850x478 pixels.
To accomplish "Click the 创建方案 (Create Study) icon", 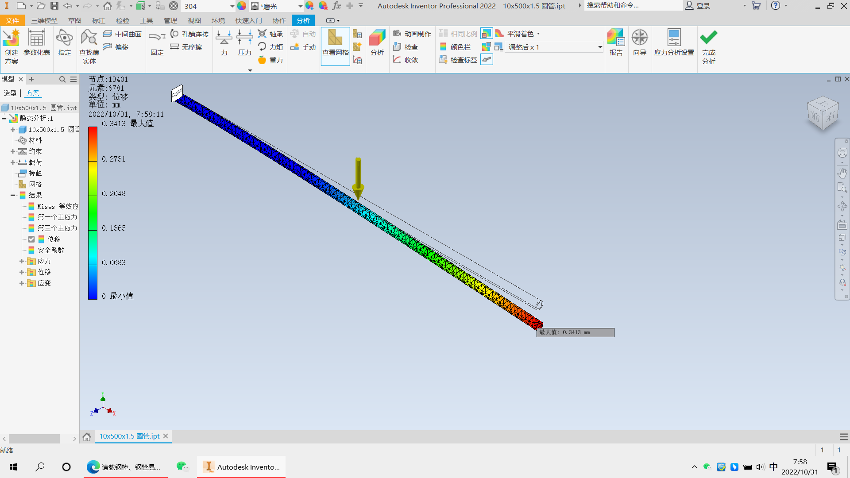I will [12, 47].
